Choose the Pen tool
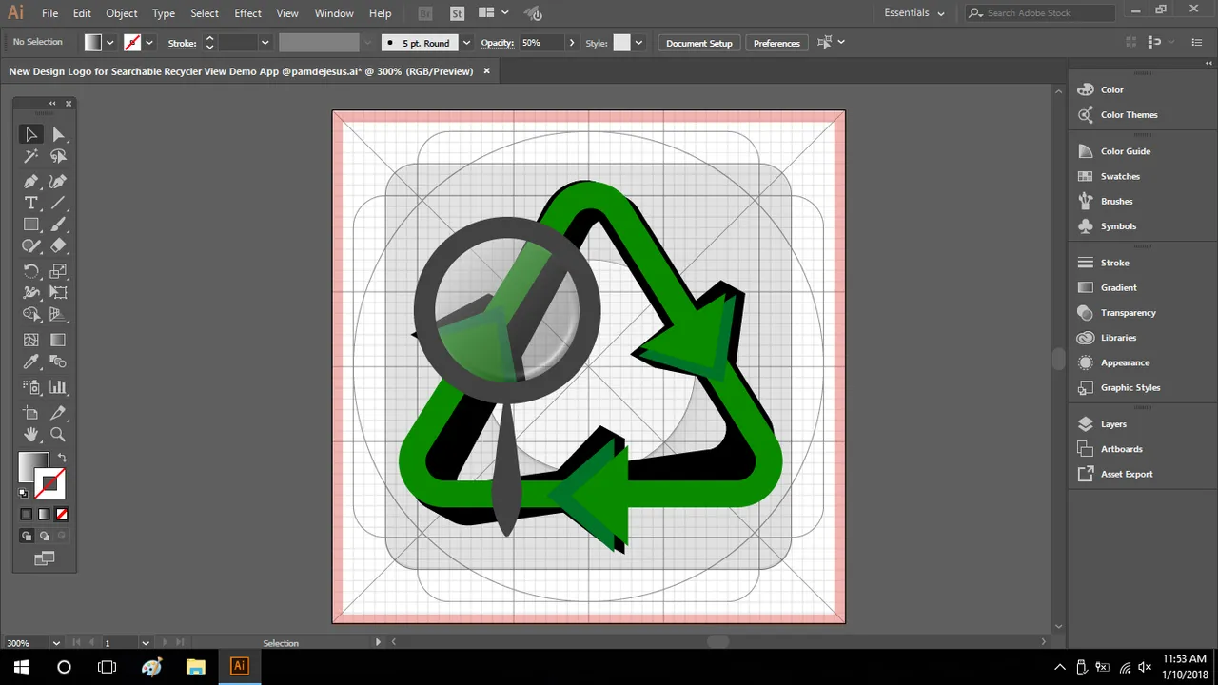This screenshot has height=685, width=1218. (31, 181)
